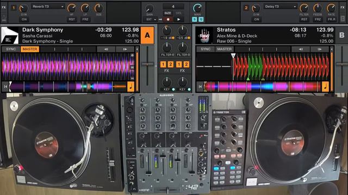Zoom out deck A waveform with minus
The image size is (348, 195).
[132, 79]
